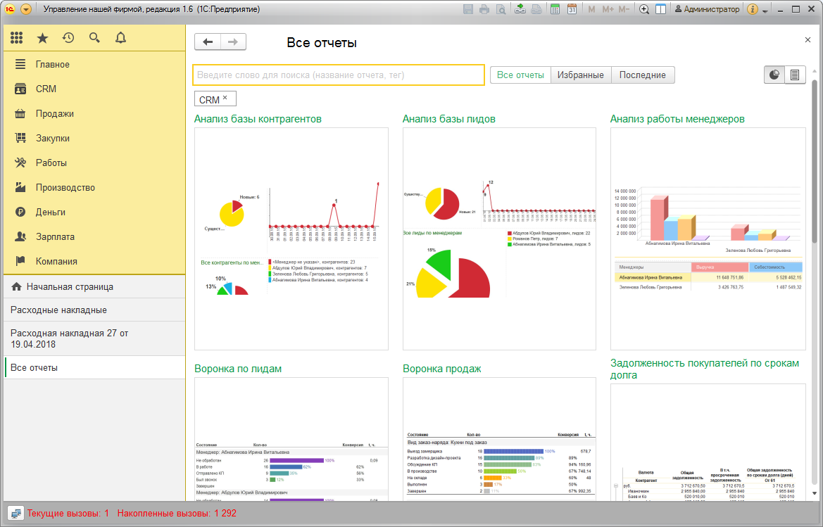Click the Анализ базы лидов report thumbnail
The image size is (823, 527).
(499, 239)
